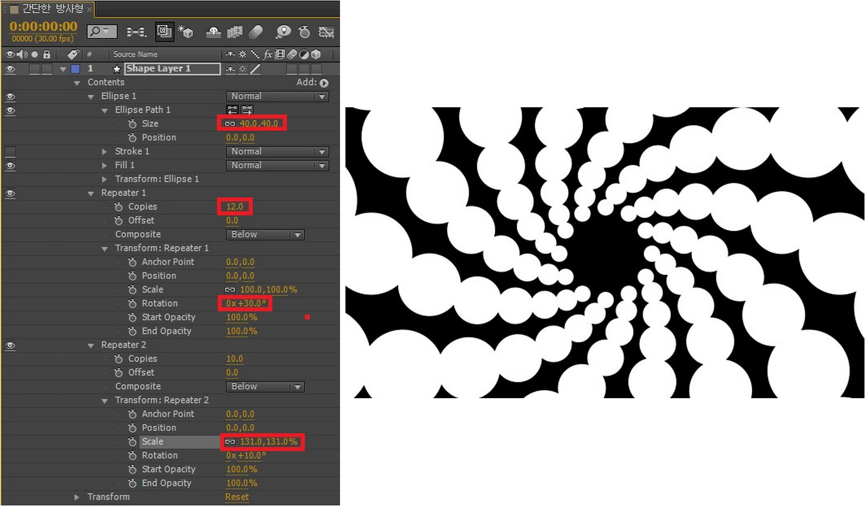
Task: Click the Shape Layer 1 name field
Action: [172, 68]
